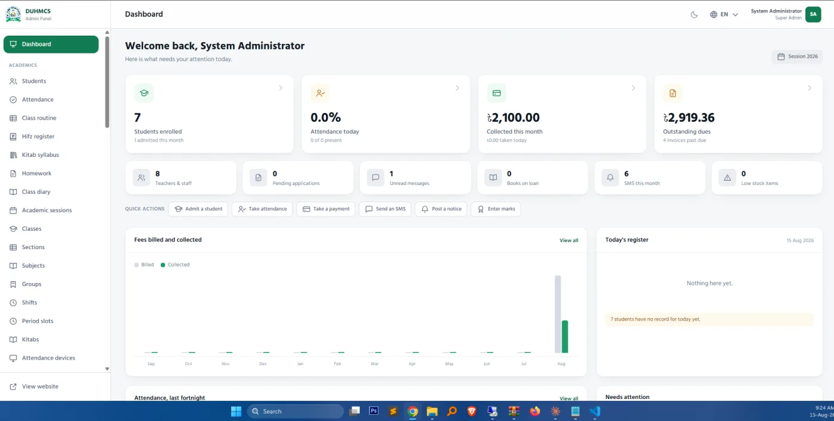This screenshot has width=834, height=421.
Task: Click the sidebar scroll down arrow
Action: [x=107, y=369]
